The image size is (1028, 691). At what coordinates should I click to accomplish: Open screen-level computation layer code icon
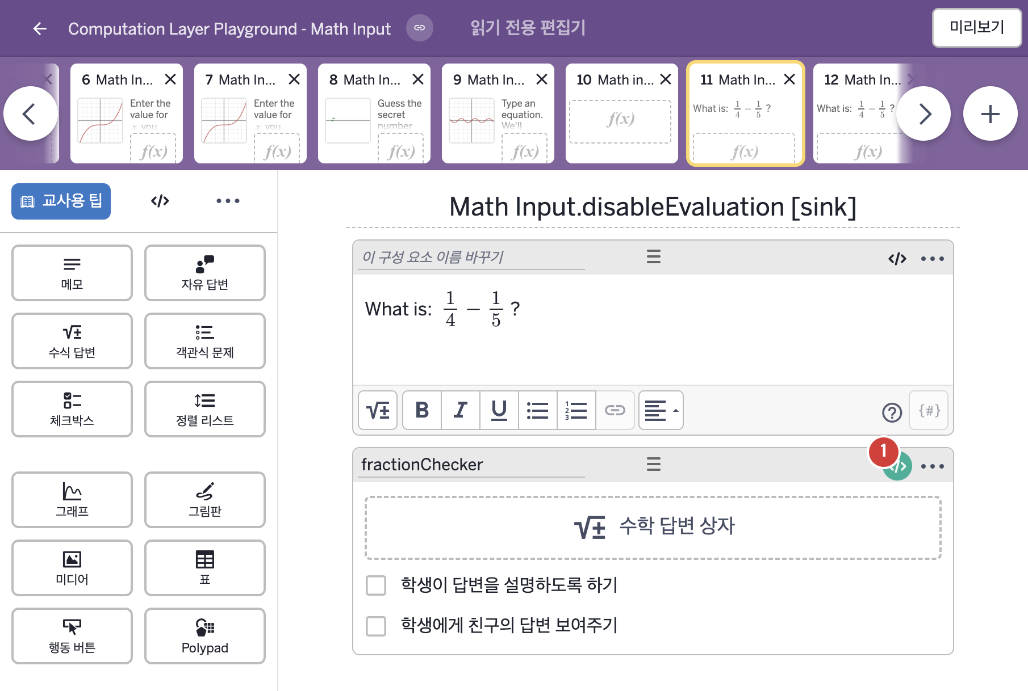160,201
